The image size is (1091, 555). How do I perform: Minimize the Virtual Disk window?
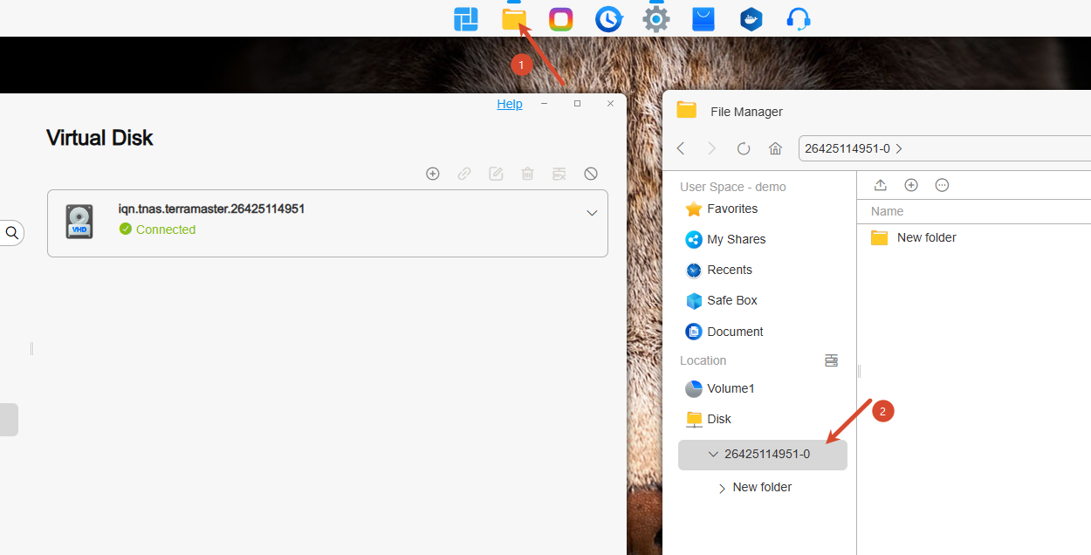pos(544,104)
